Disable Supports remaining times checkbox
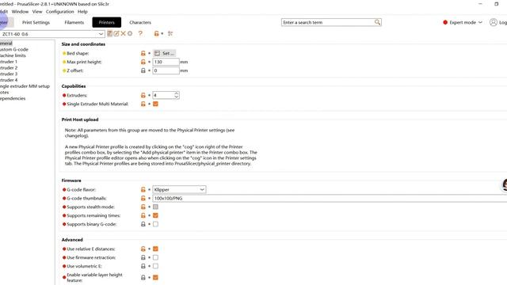Image resolution: width=507 pixels, height=285 pixels. [x=155, y=215]
